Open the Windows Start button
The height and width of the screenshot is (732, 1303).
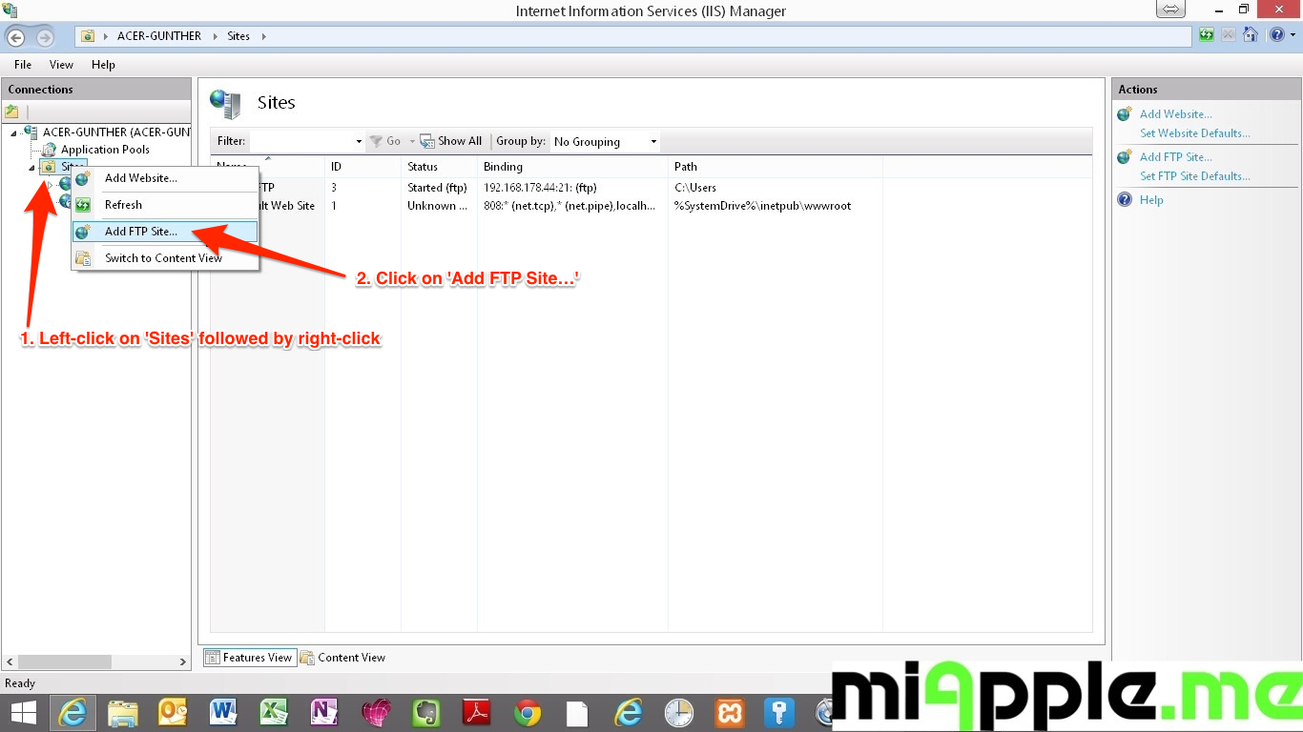tap(23, 713)
